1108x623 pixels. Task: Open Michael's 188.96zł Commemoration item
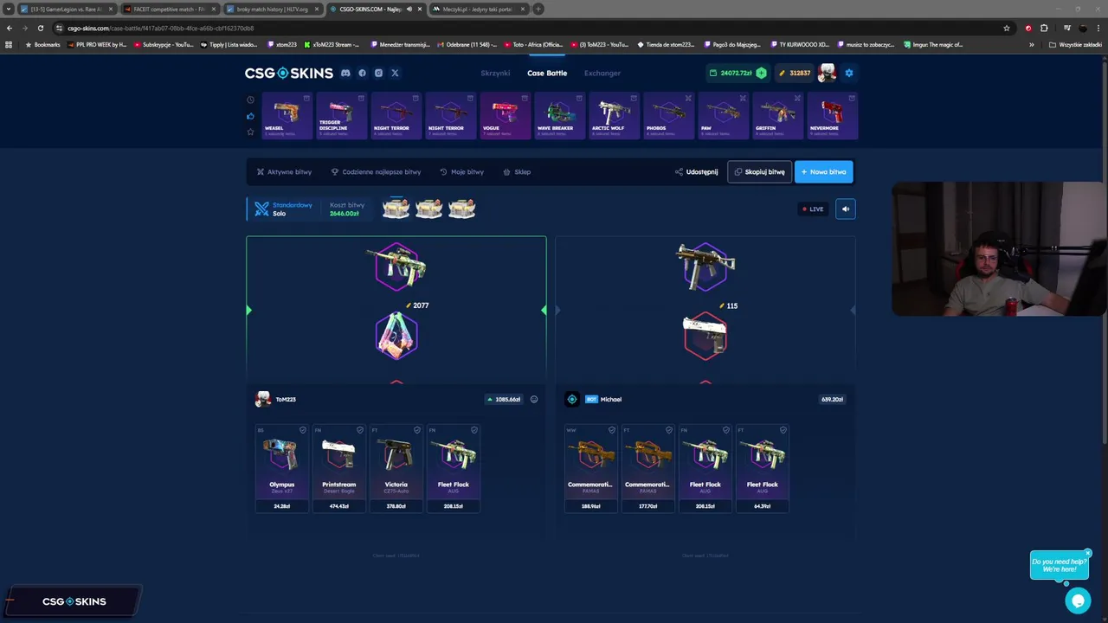590,468
